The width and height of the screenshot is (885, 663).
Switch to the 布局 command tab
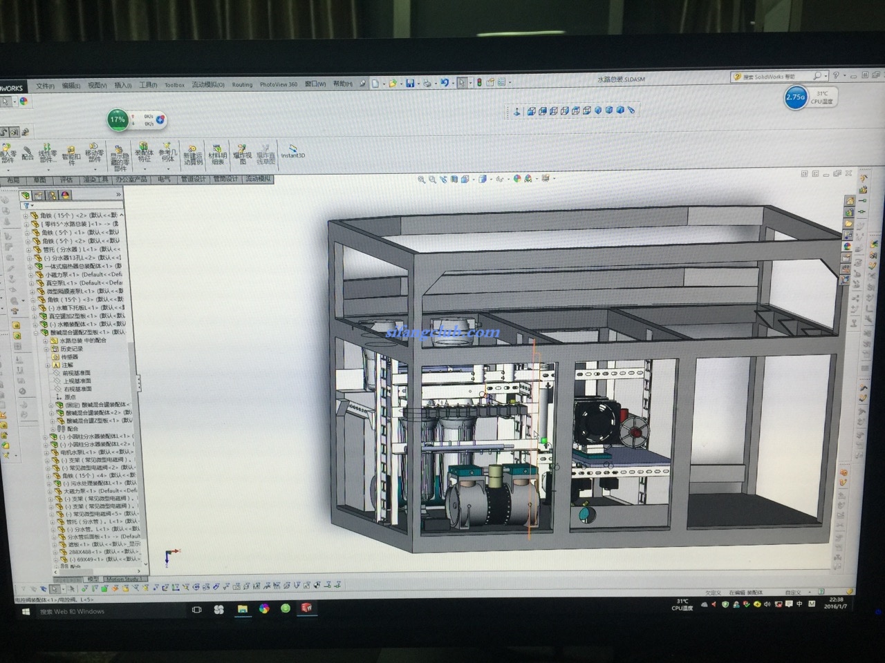click(x=13, y=180)
